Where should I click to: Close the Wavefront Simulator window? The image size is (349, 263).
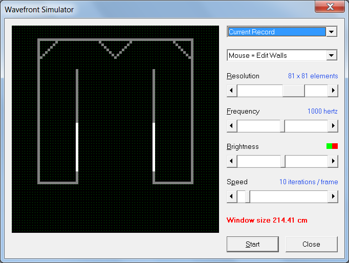coord(330,7)
